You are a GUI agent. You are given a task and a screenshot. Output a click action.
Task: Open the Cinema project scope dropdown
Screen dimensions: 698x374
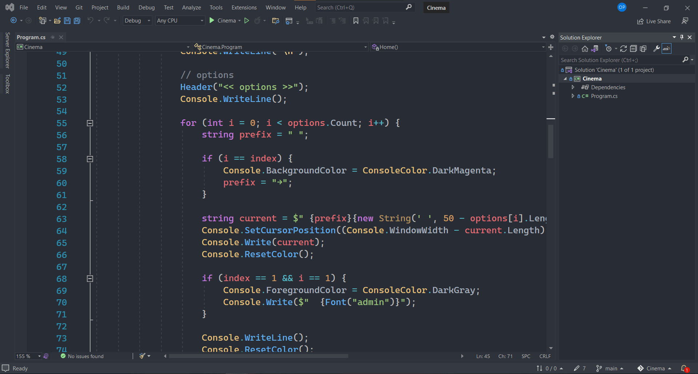click(103, 47)
